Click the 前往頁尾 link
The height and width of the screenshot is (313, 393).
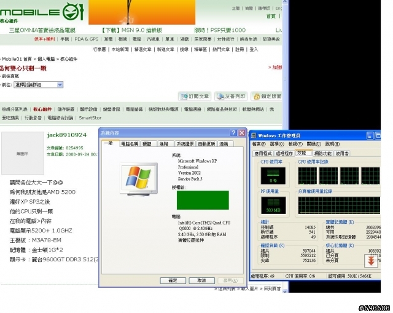pyautogui.click(x=10, y=76)
